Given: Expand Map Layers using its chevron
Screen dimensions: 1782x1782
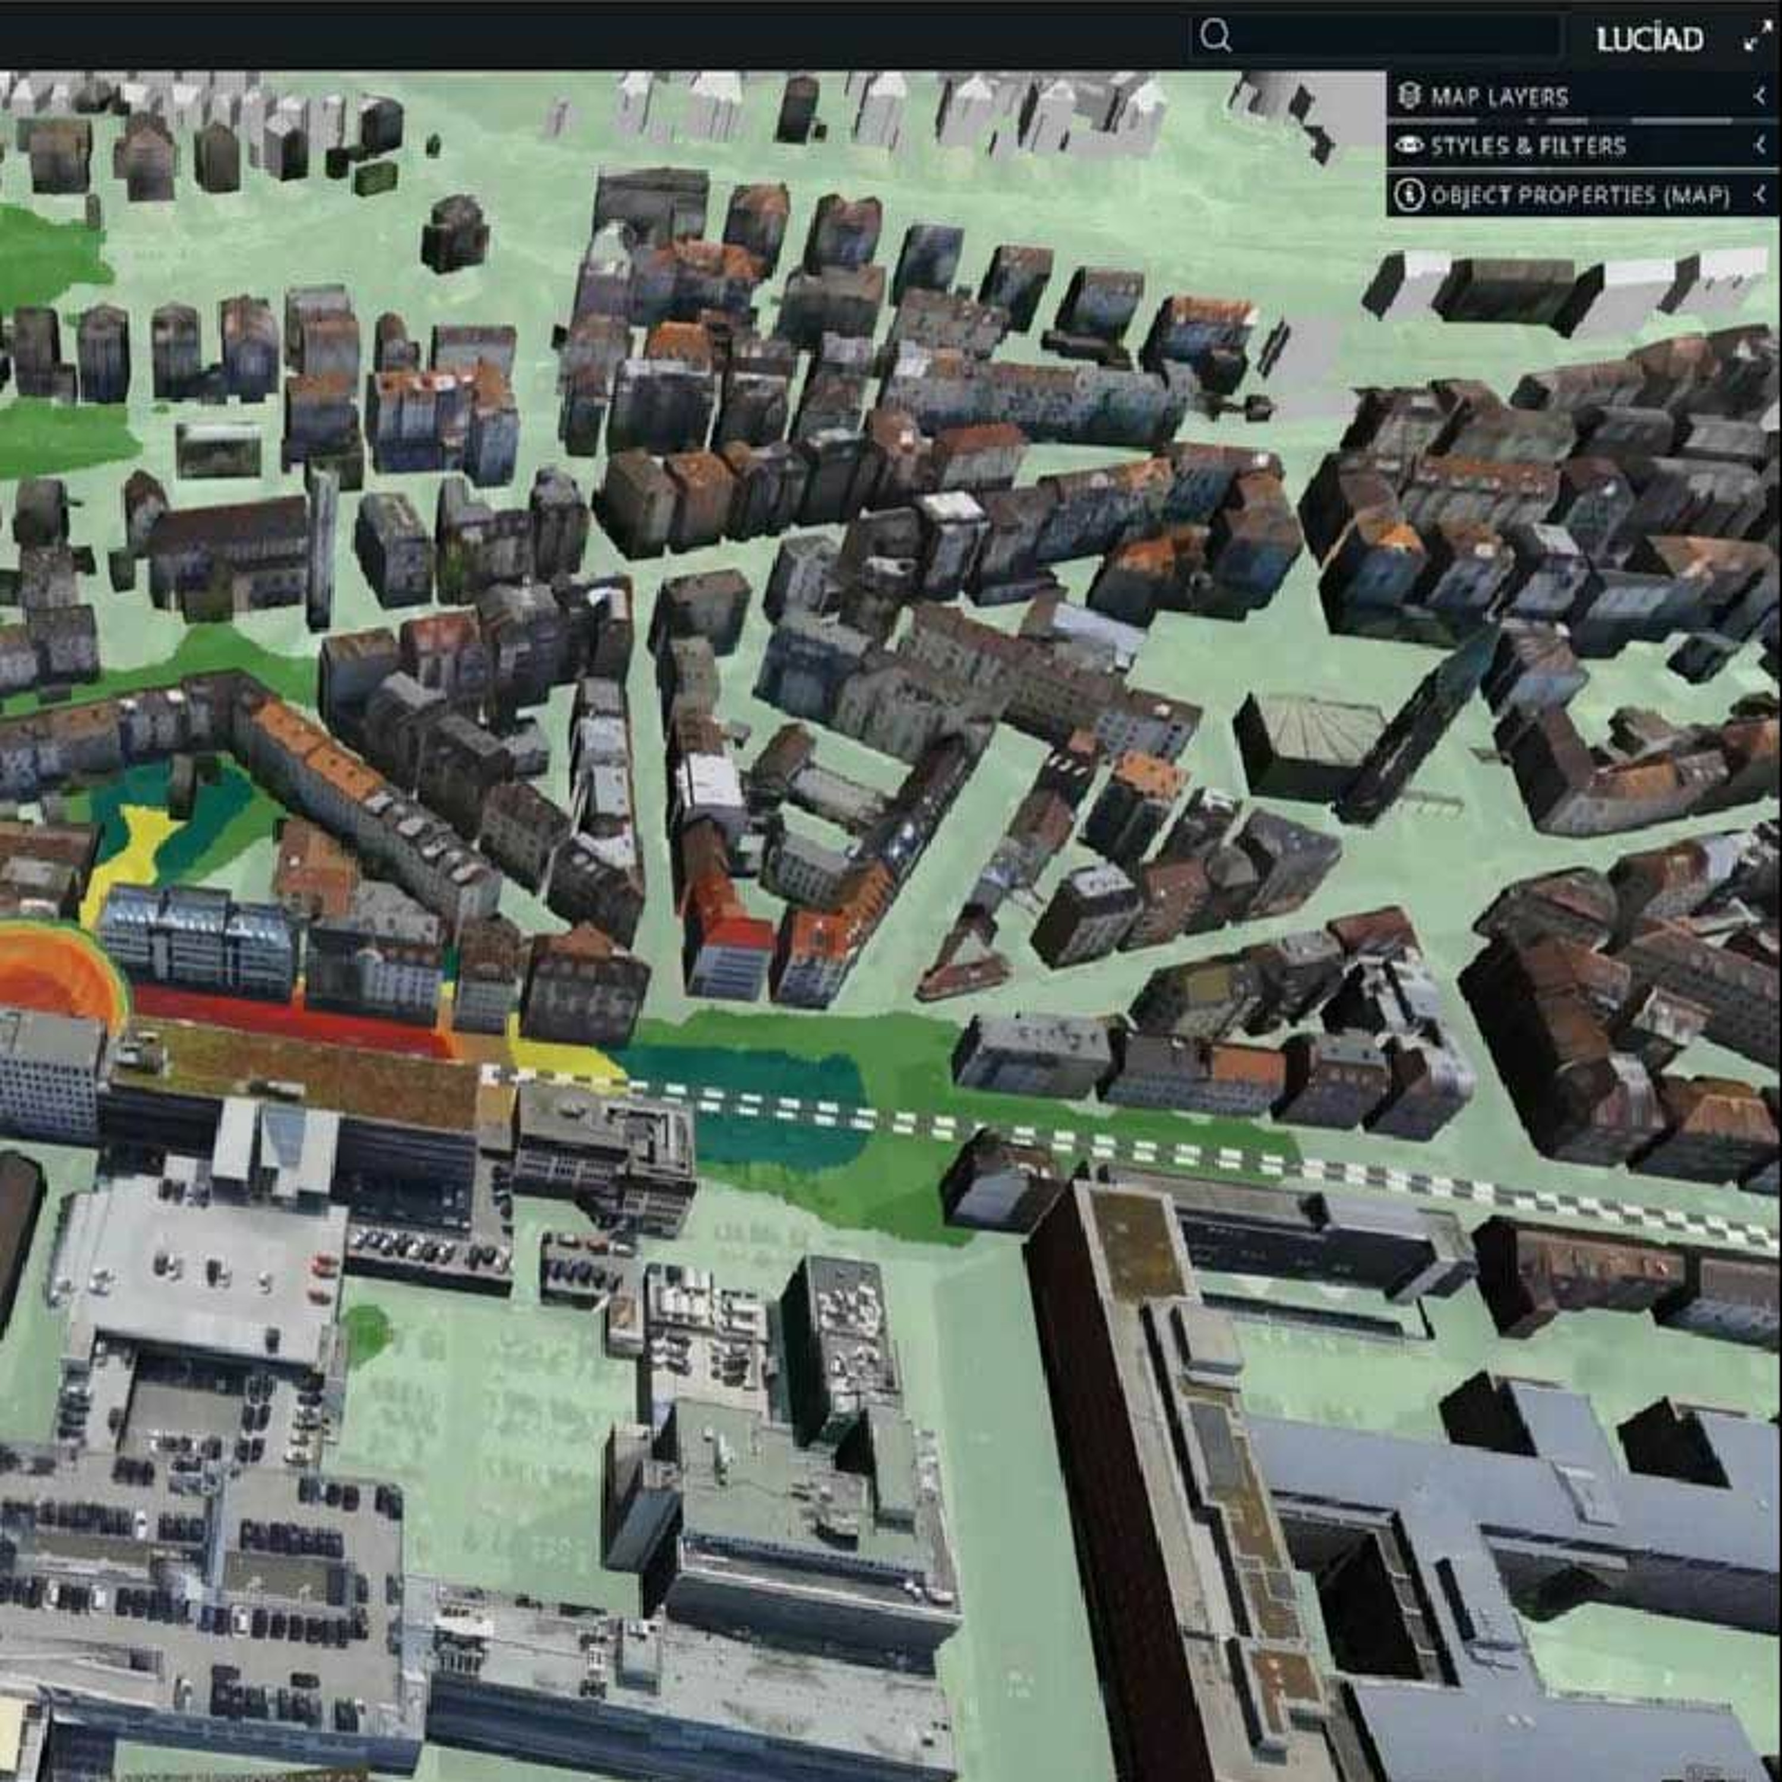Looking at the screenshot, I should tap(1760, 96).
